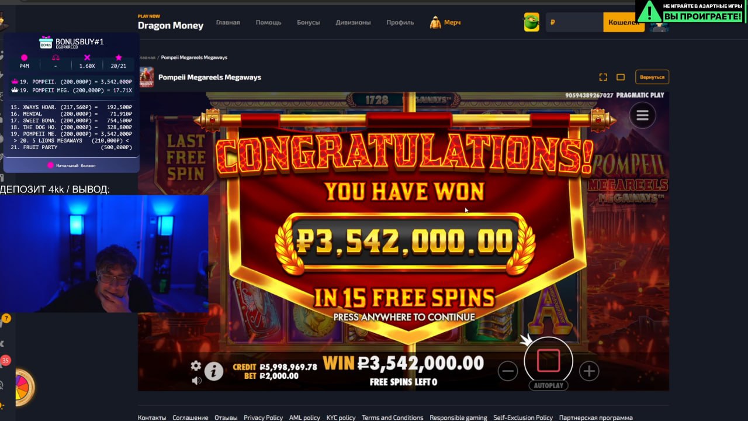Switch to theater view icon
Screen dimensions: 748x421
point(621,77)
